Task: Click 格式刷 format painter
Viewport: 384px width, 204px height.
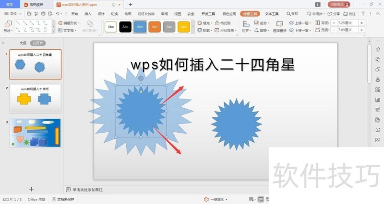Action: tap(223, 23)
